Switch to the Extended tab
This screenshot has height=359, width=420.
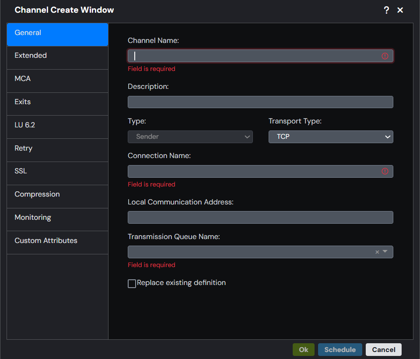(x=58, y=58)
